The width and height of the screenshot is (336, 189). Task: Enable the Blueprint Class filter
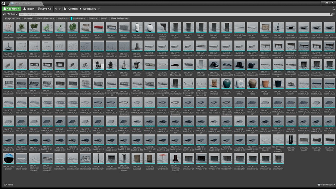(12, 18)
